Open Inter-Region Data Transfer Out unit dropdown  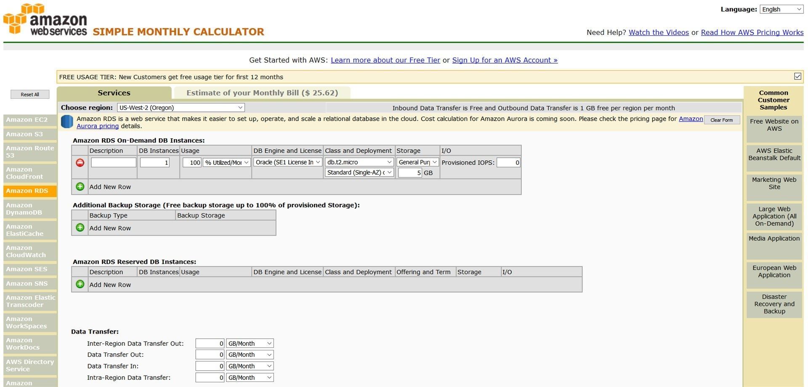pyautogui.click(x=250, y=344)
